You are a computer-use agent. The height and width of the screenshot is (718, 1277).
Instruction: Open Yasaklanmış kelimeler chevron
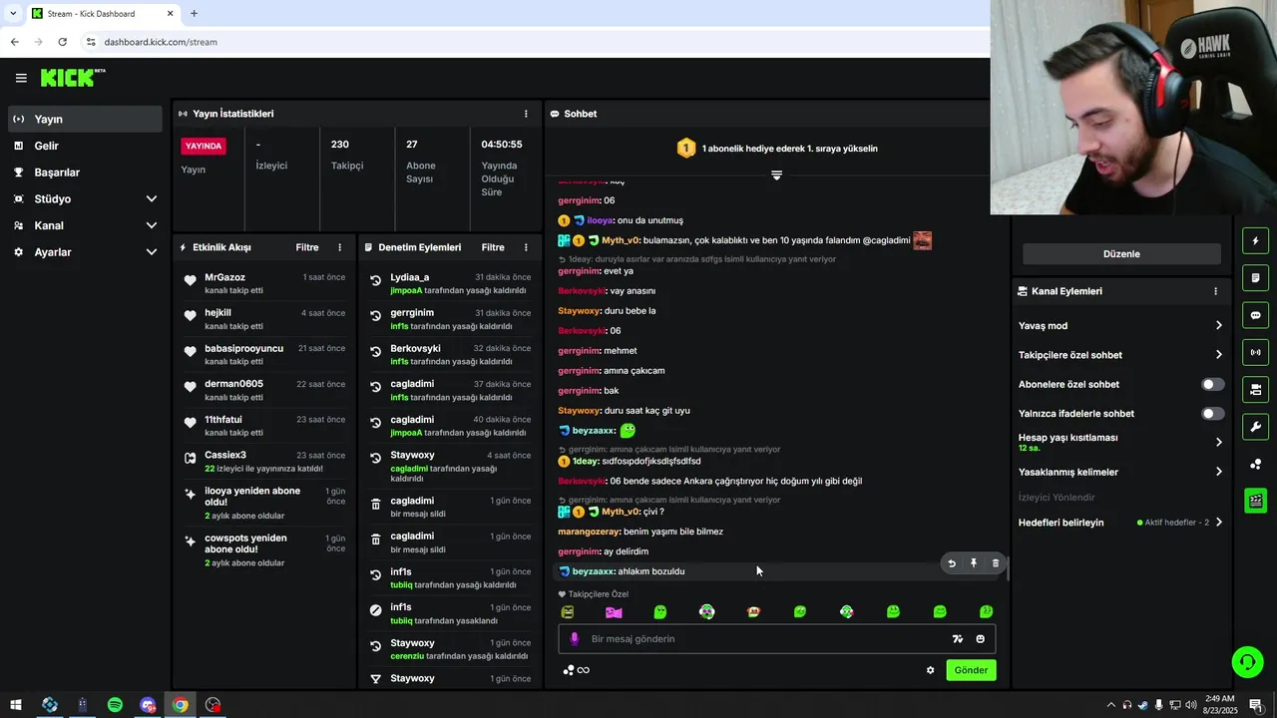click(1218, 472)
